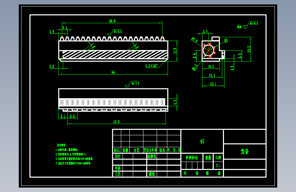Viewport: 296px width, 192px height.
Task: Select the 3.1 tooth pitch dimension
Action: (65, 28)
